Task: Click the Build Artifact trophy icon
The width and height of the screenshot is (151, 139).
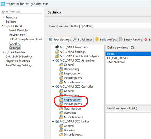Action: (97, 39)
